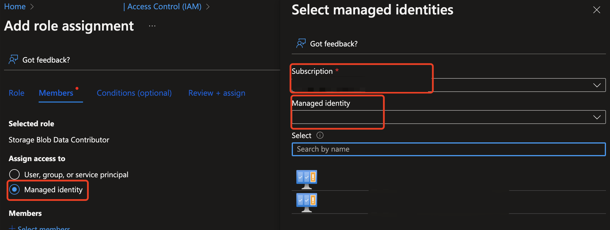Select the first managed identity VM icon
This screenshot has height=230, width=610.
(x=306, y=179)
